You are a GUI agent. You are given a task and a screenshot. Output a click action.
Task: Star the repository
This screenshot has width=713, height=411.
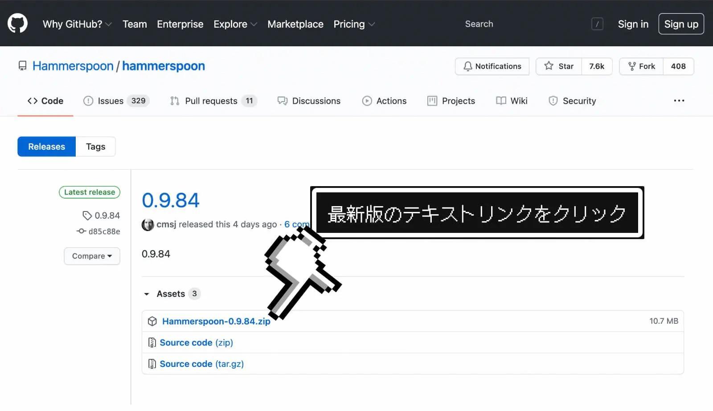click(559, 66)
